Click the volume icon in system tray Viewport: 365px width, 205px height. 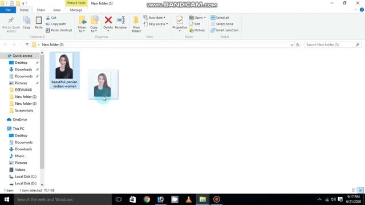333,199
